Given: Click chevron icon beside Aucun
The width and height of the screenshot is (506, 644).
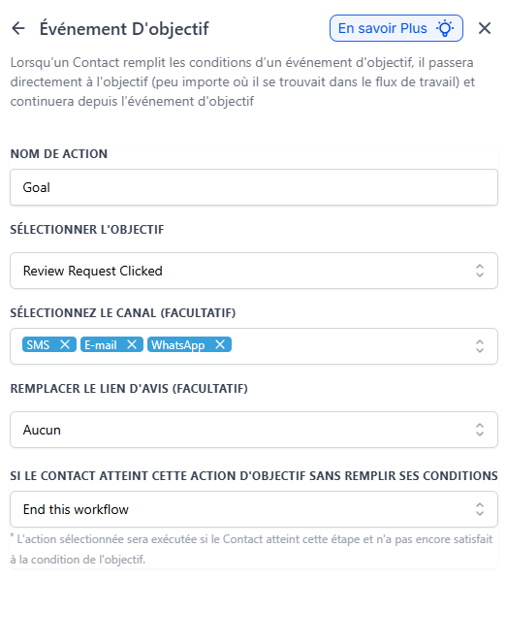Looking at the screenshot, I should (x=479, y=430).
